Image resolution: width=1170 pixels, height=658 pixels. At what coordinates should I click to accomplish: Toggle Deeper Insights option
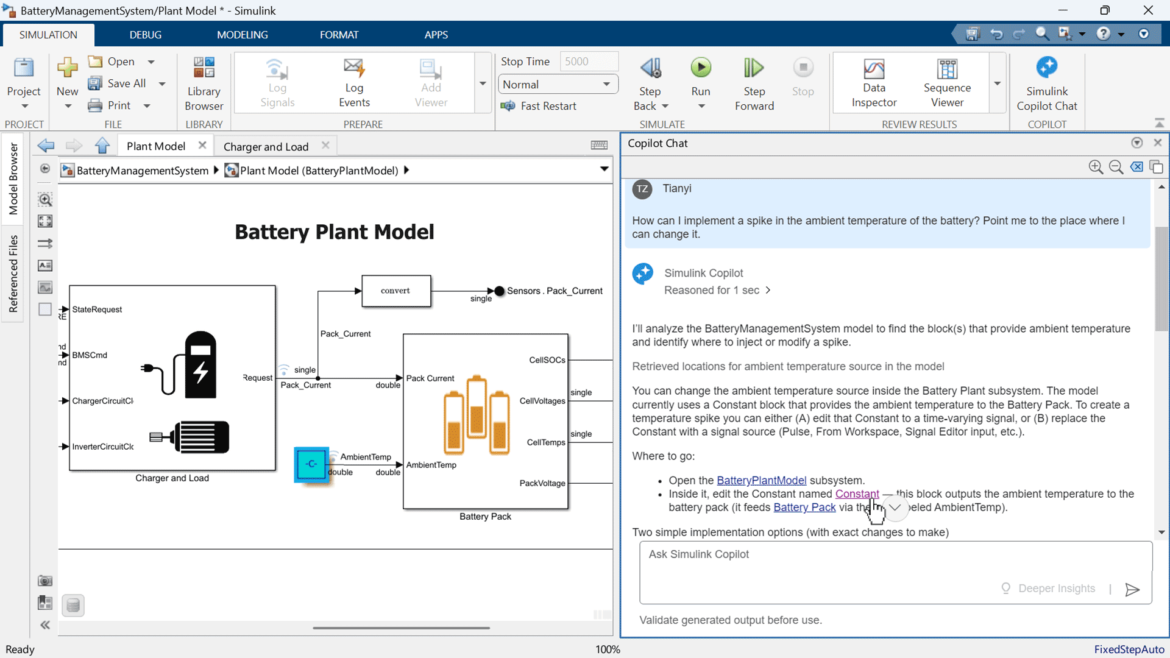(1048, 589)
